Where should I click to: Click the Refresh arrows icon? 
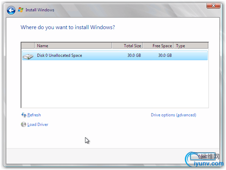(24, 115)
